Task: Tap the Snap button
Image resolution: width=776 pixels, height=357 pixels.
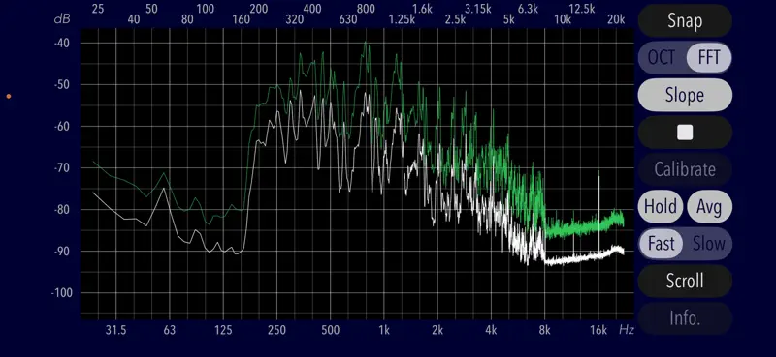Action: click(x=685, y=20)
